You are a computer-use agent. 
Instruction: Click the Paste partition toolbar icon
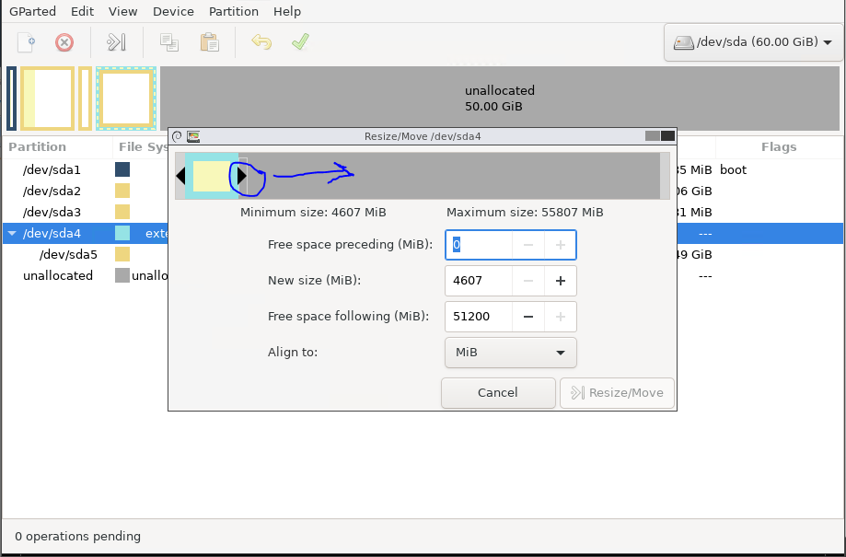click(209, 42)
